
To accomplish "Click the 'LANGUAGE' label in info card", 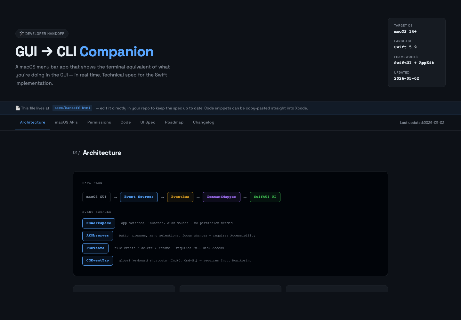I will (x=403, y=41).
